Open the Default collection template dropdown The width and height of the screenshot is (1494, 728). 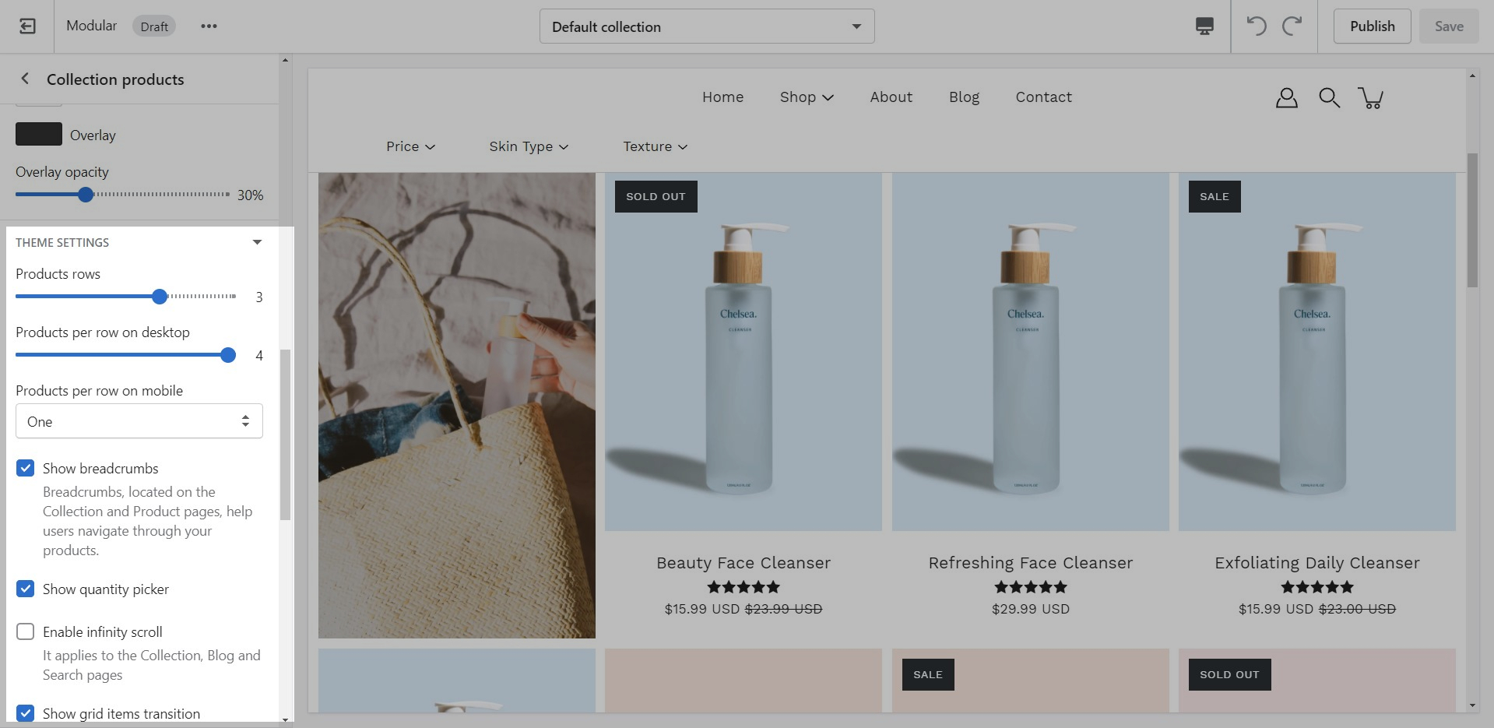[706, 26]
